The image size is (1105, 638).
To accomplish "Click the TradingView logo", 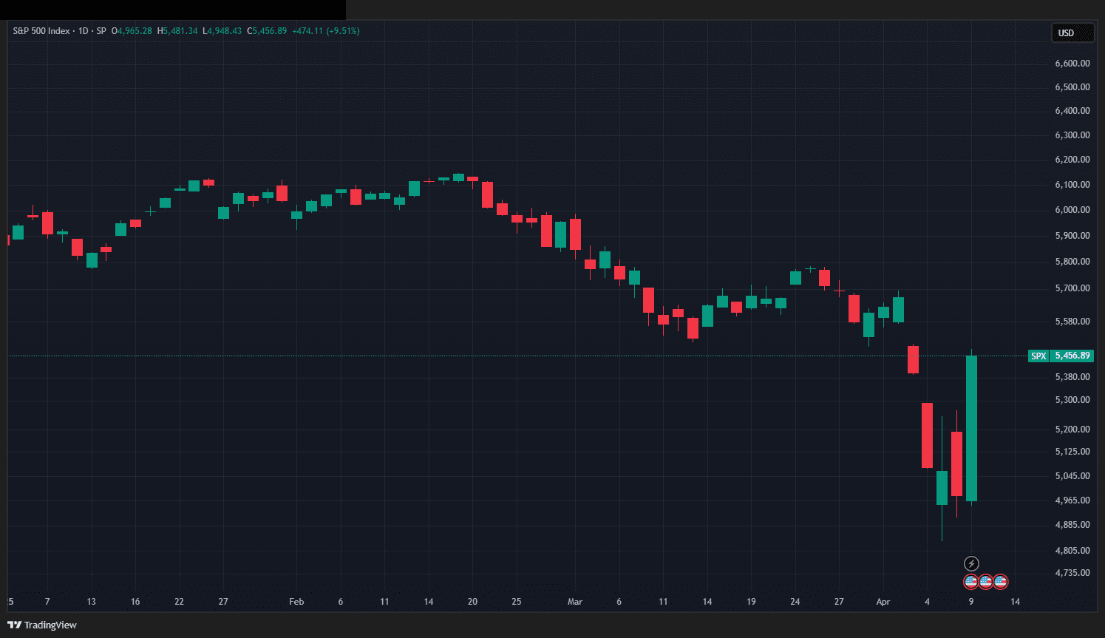I will [42, 625].
